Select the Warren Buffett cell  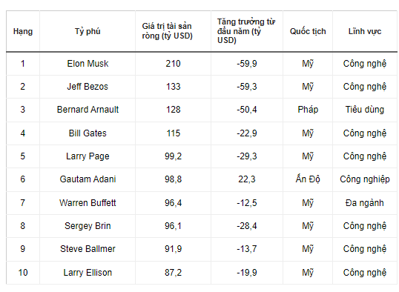88,203
